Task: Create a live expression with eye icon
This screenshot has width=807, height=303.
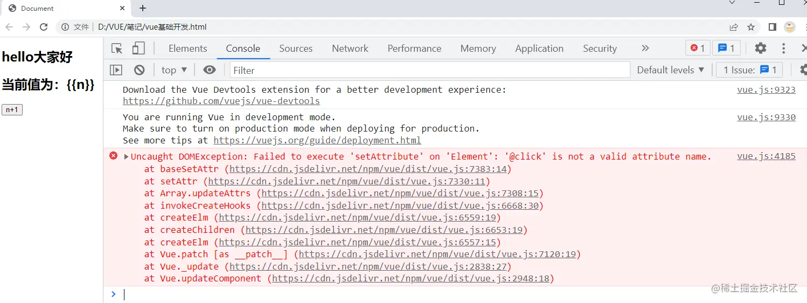Action: 210,70
